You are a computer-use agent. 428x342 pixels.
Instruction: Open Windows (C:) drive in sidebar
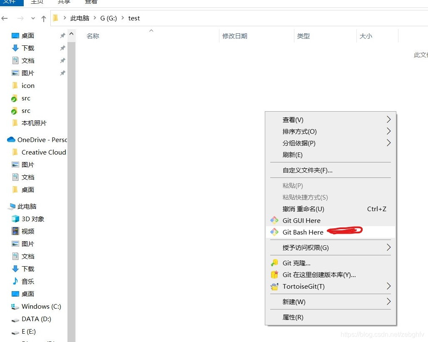[x=41, y=306]
